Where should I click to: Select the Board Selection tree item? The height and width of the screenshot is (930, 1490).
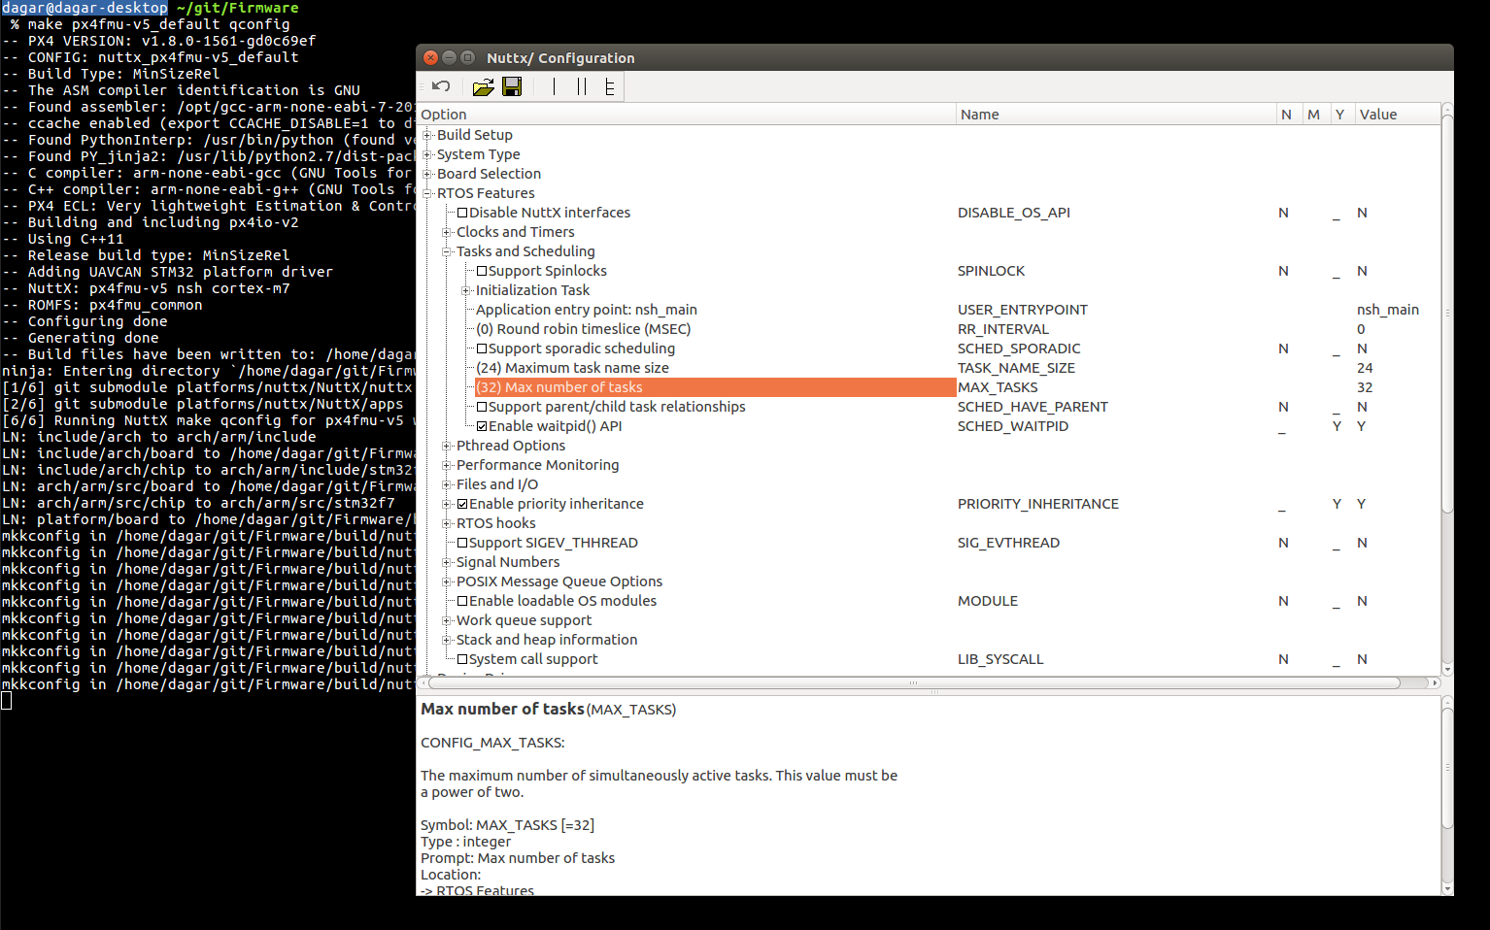click(490, 173)
